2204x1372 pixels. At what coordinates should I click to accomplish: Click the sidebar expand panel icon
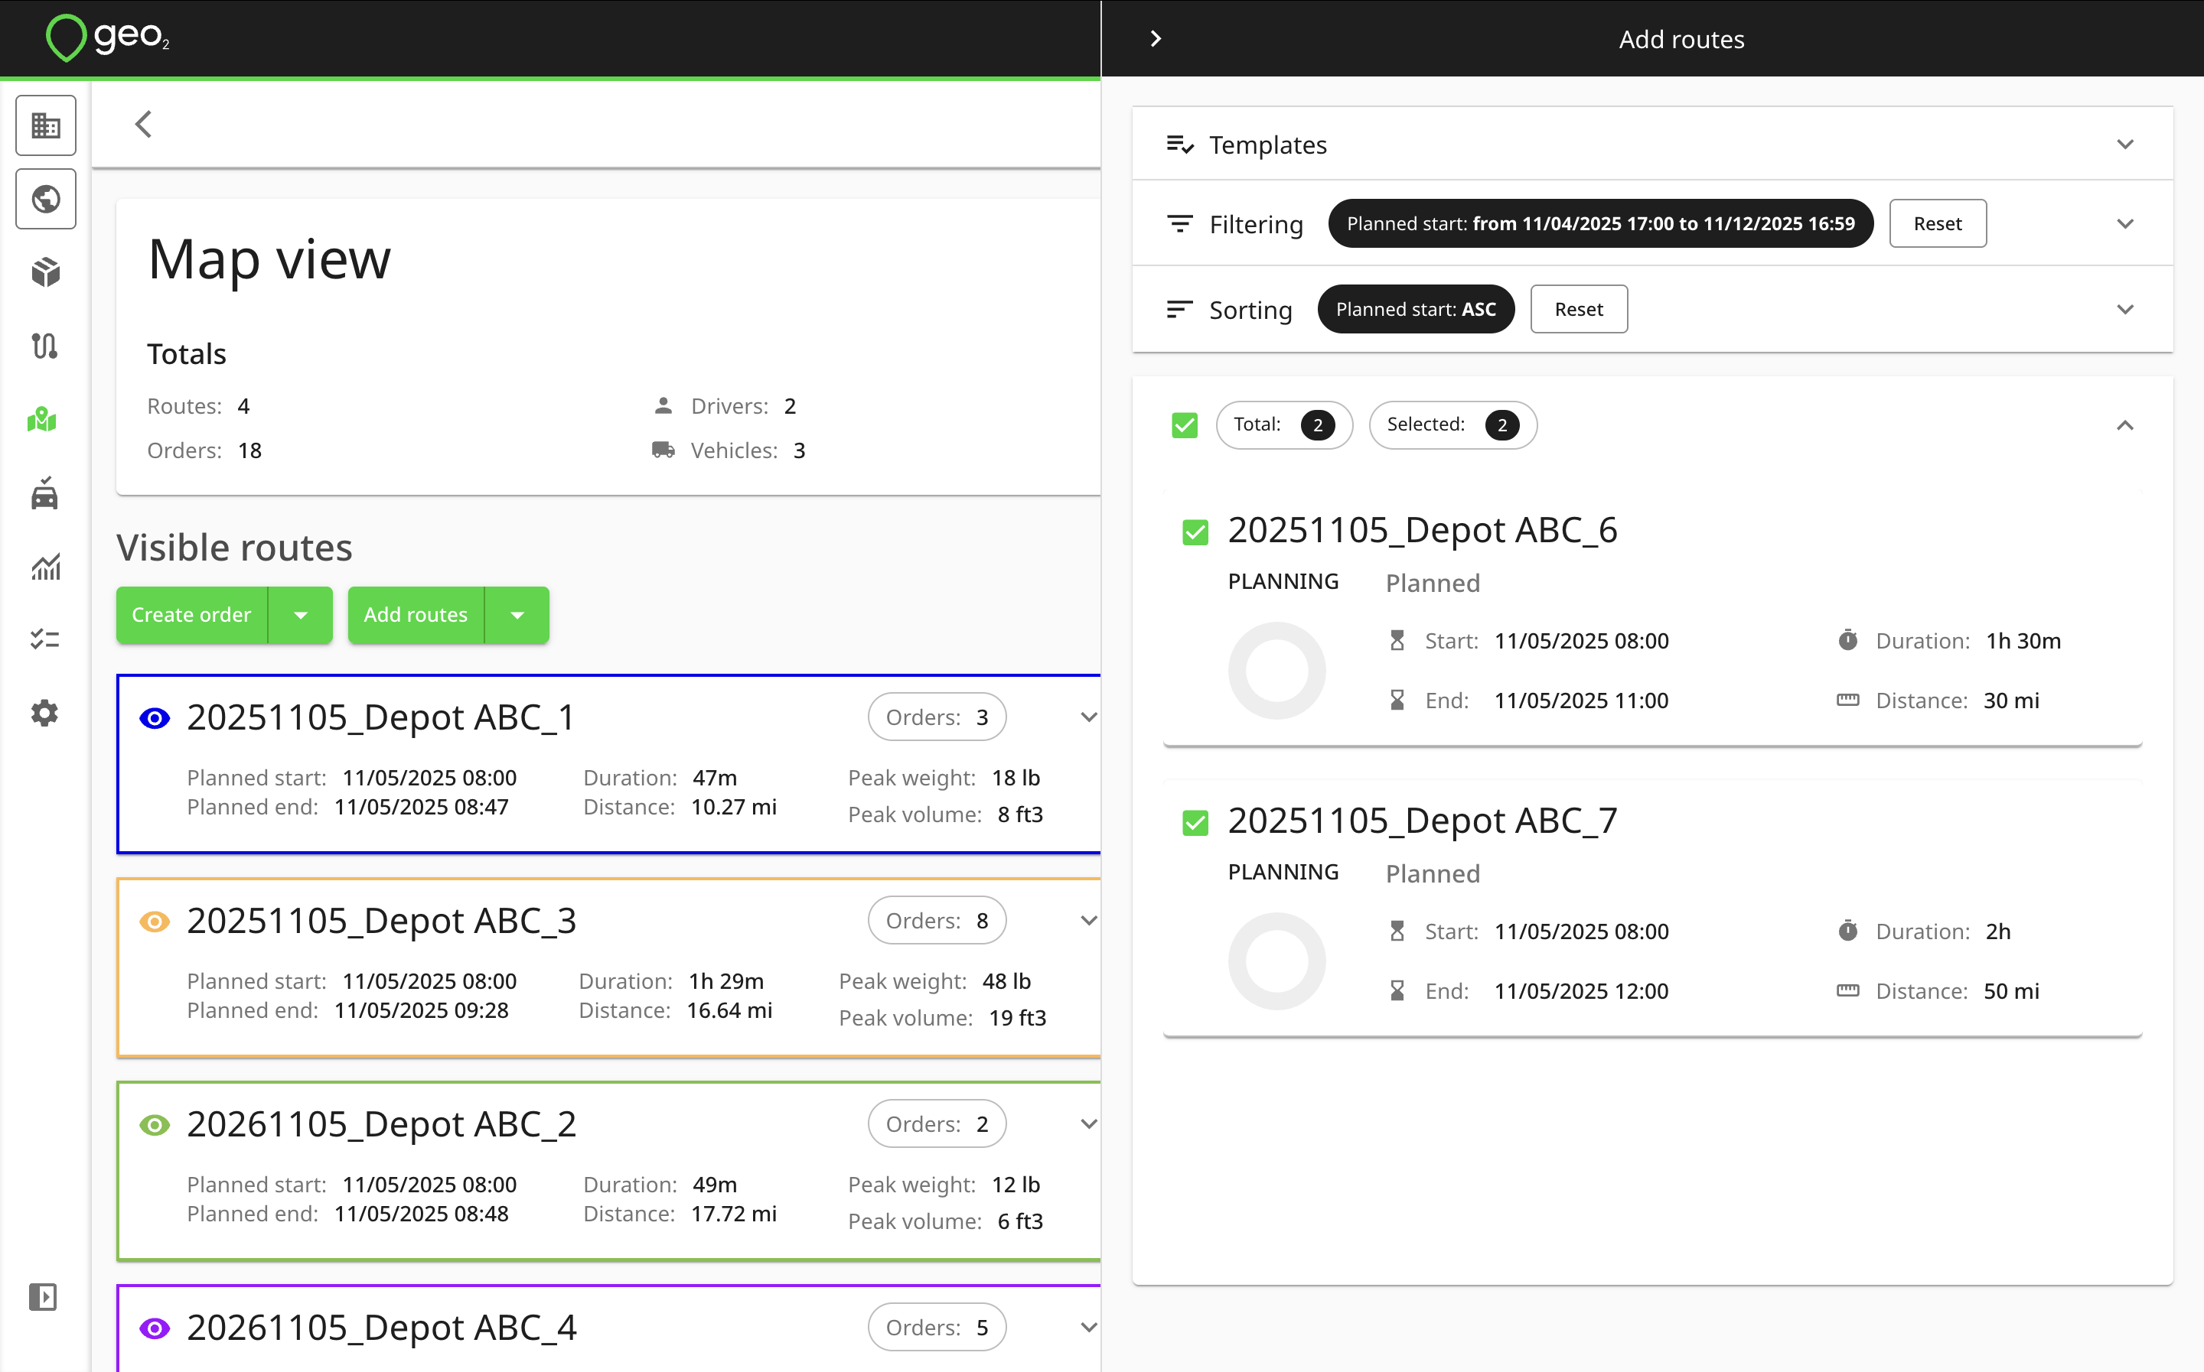pyautogui.click(x=43, y=1297)
